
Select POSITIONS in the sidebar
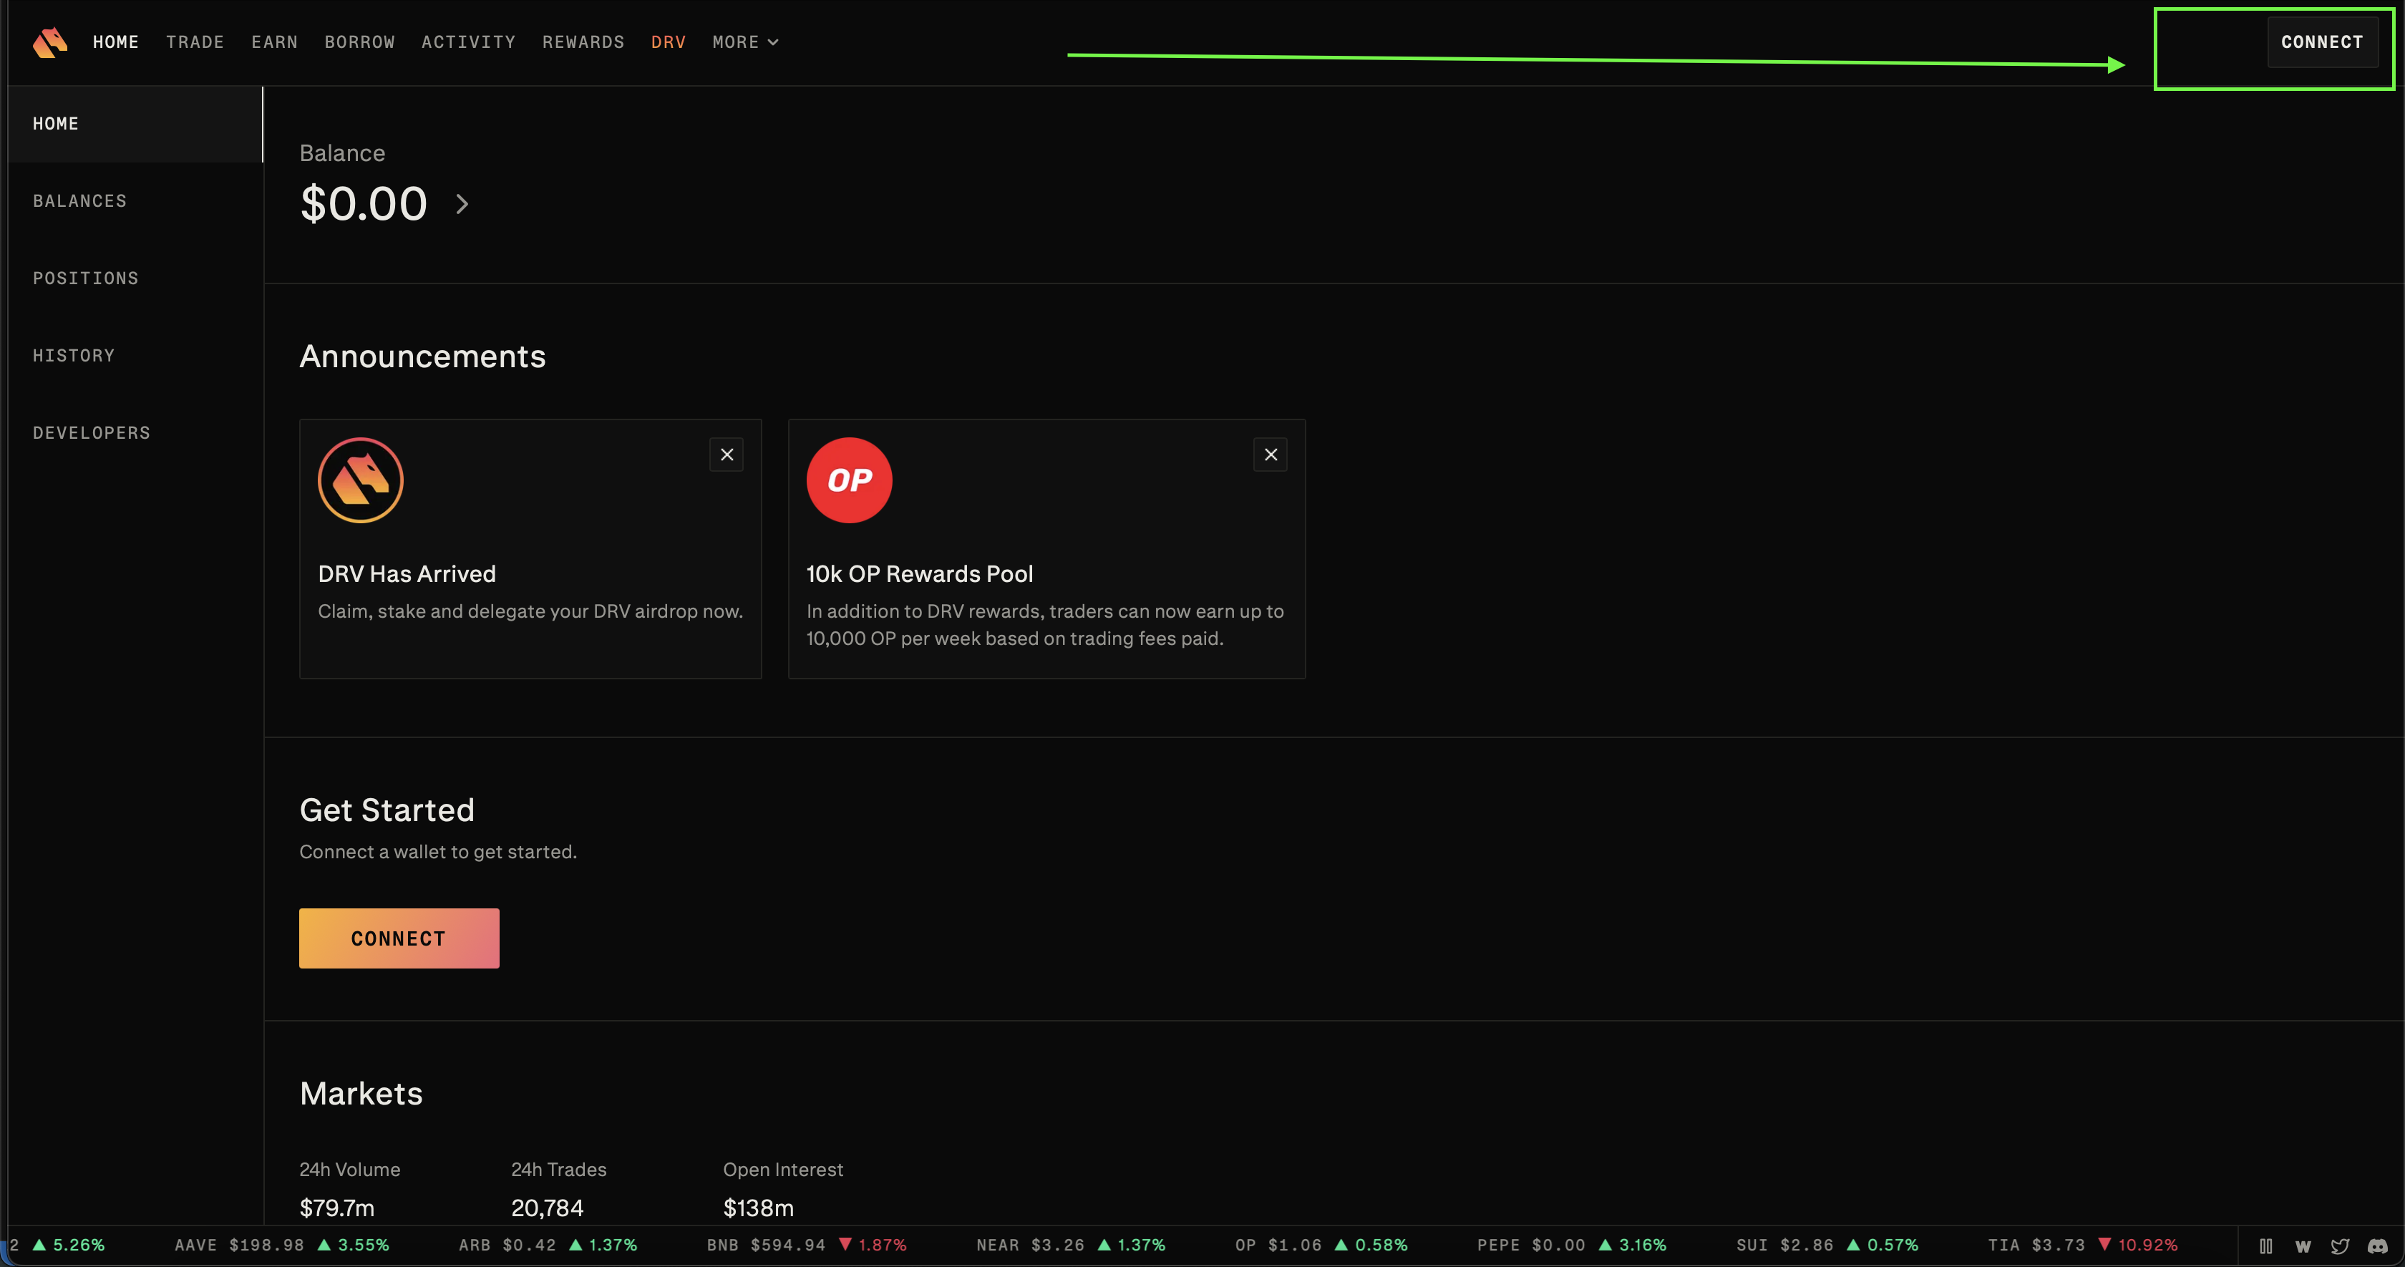[86, 278]
